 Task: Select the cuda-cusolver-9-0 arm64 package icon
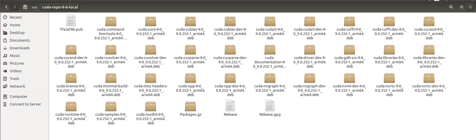coord(111,50)
